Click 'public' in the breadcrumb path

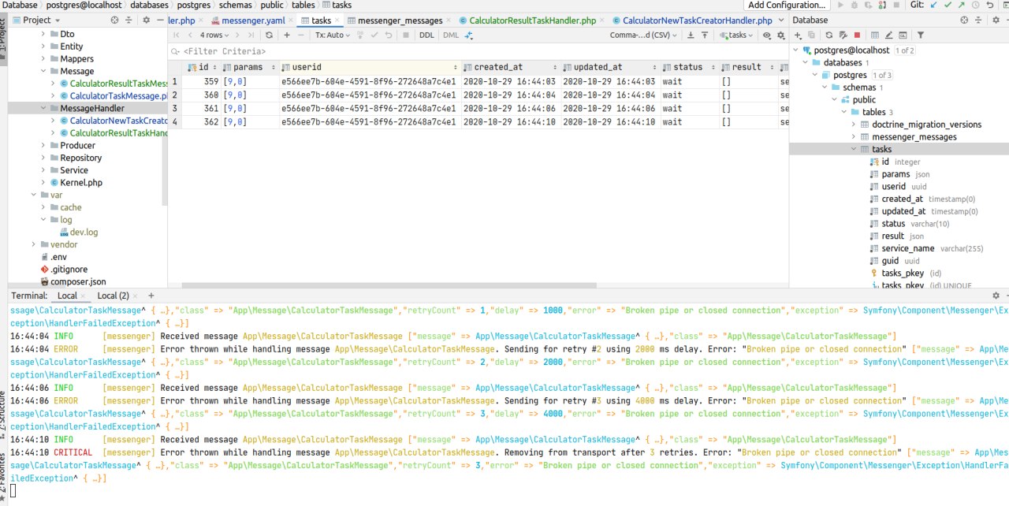point(273,5)
